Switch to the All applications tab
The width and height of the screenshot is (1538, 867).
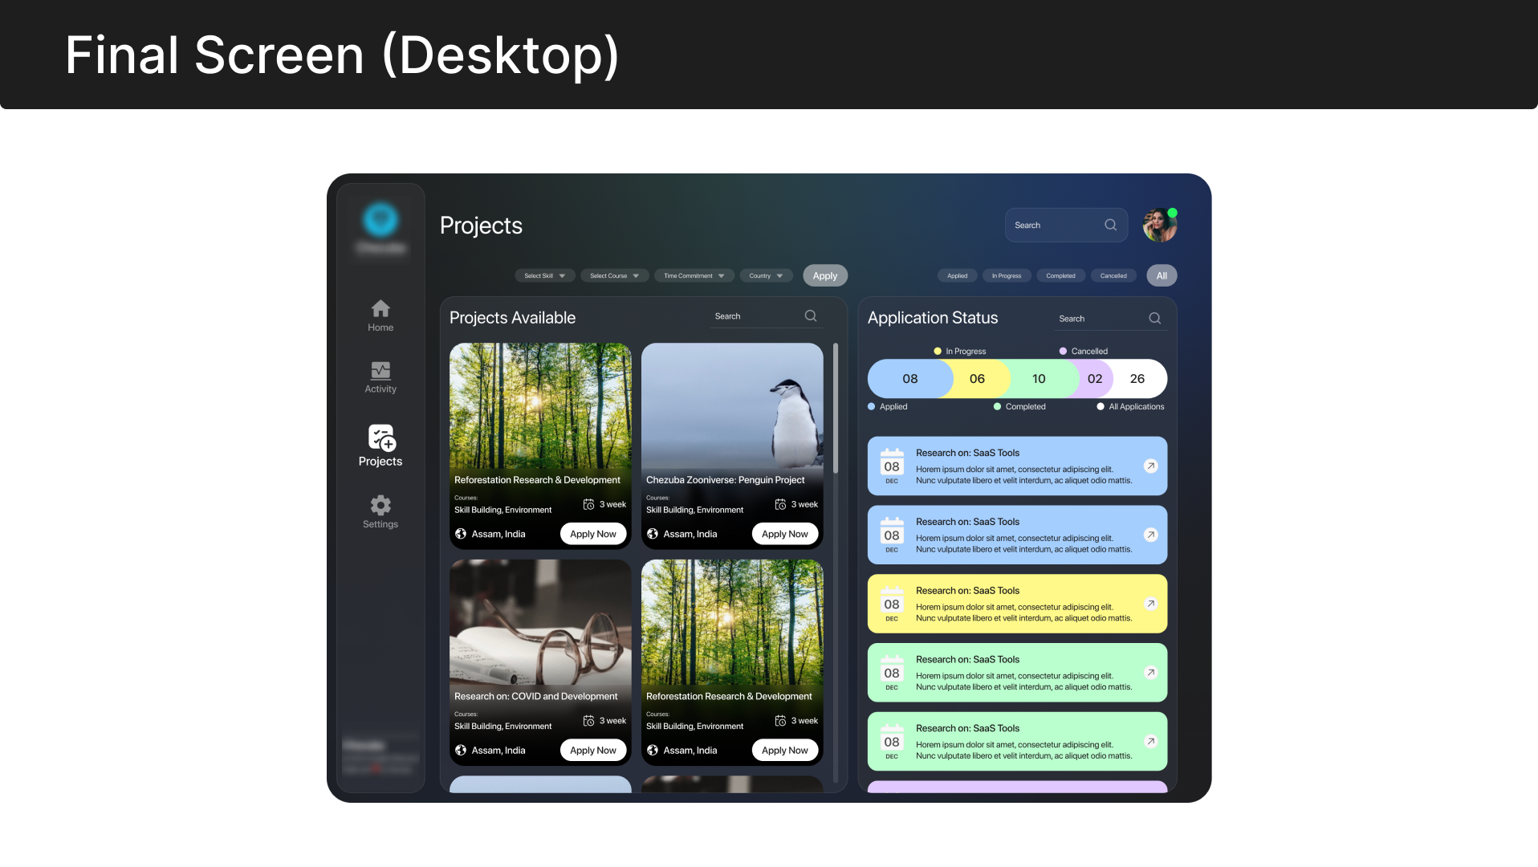(x=1162, y=275)
